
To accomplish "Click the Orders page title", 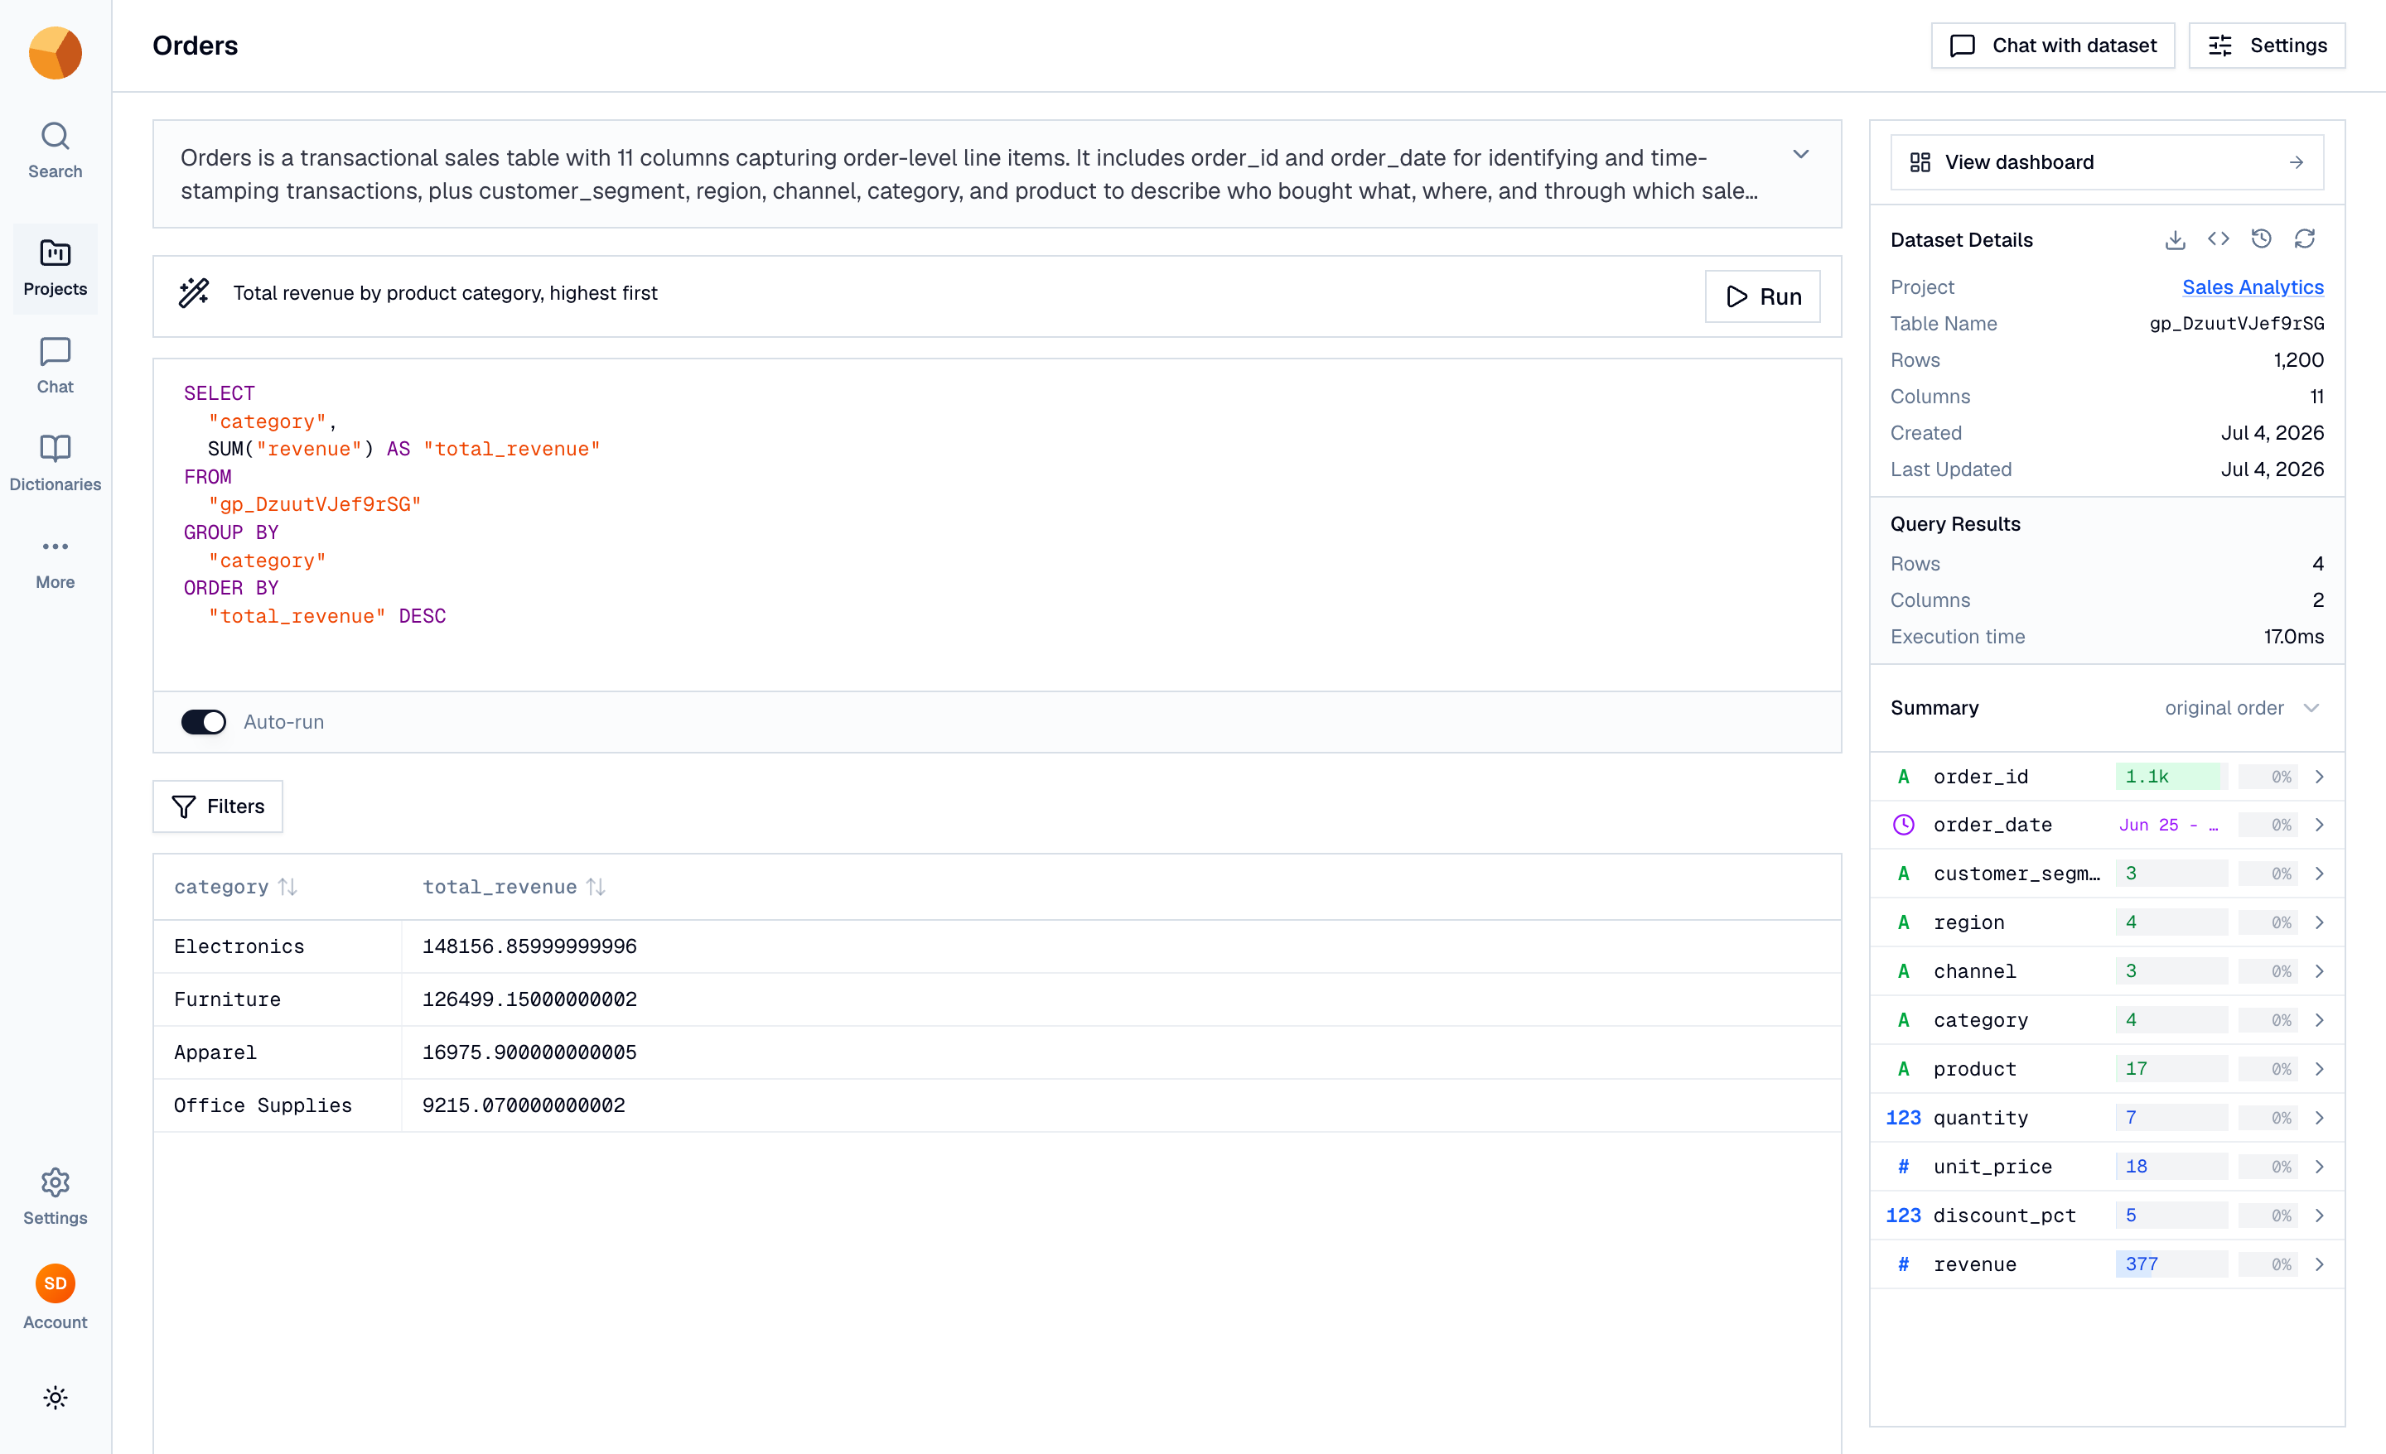I will click(196, 46).
